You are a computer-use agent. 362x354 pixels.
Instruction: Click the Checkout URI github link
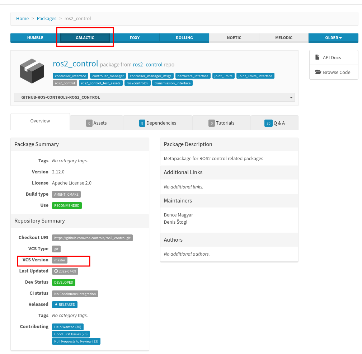click(x=92, y=238)
